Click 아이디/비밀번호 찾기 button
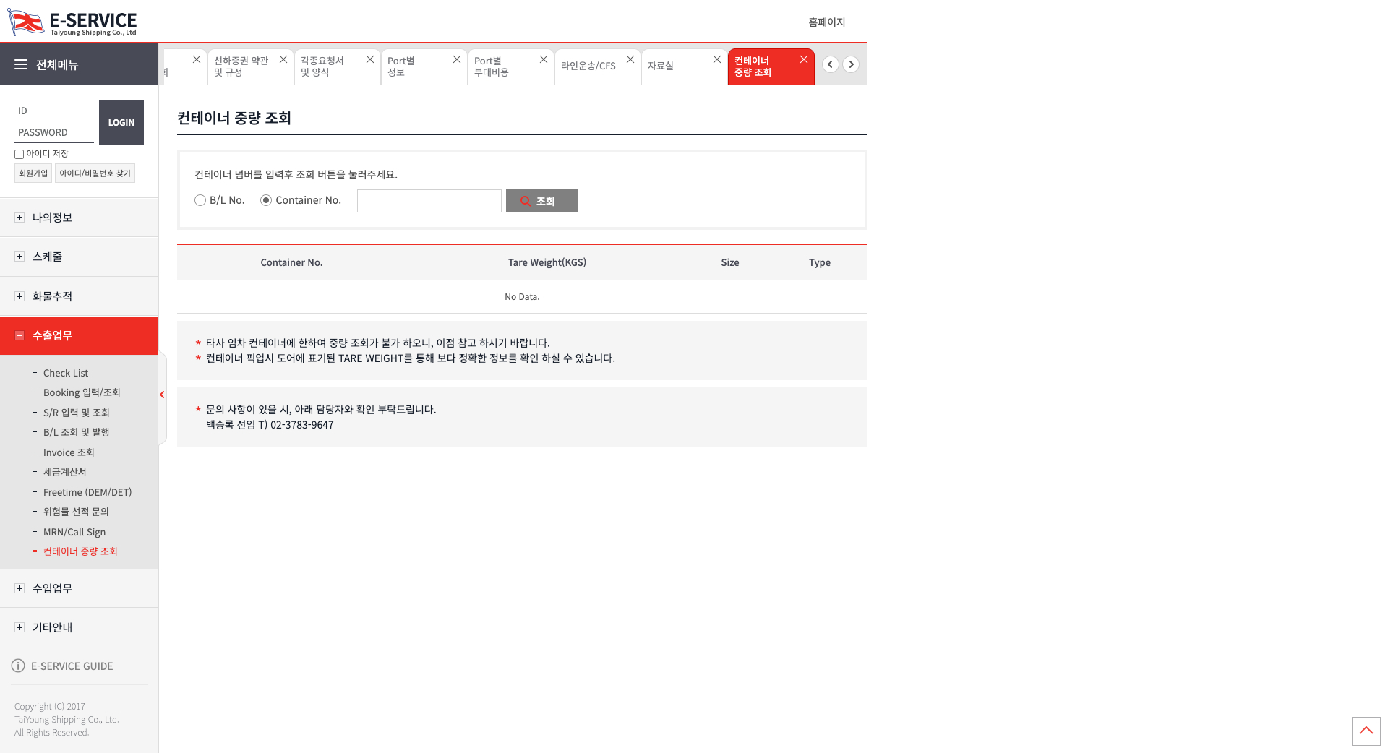 click(x=95, y=173)
